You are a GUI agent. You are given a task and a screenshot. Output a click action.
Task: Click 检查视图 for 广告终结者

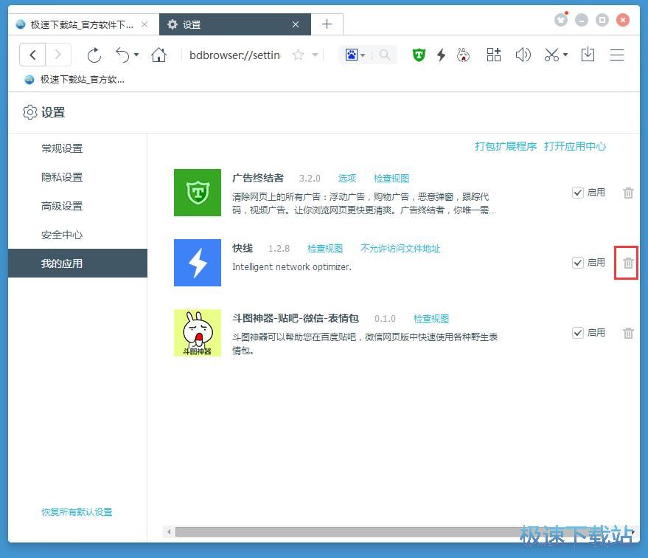click(391, 179)
